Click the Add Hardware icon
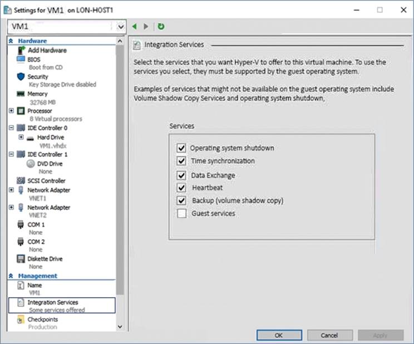This screenshot has width=414, height=344. pos(21,51)
